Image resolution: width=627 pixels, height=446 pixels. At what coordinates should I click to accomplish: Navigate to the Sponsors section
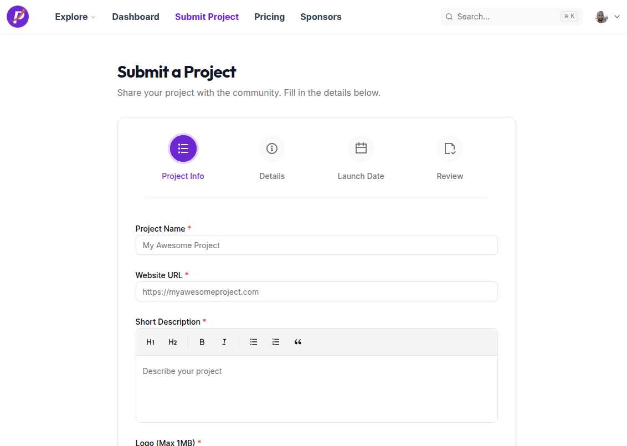click(321, 17)
